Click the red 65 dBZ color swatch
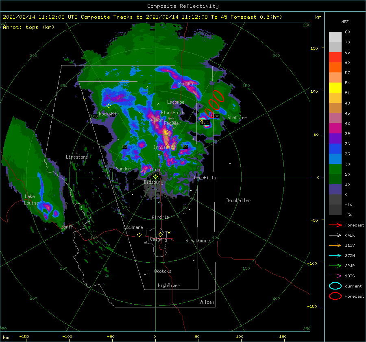 (x=335, y=57)
